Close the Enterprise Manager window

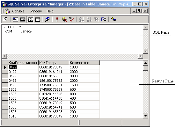(146, 4)
